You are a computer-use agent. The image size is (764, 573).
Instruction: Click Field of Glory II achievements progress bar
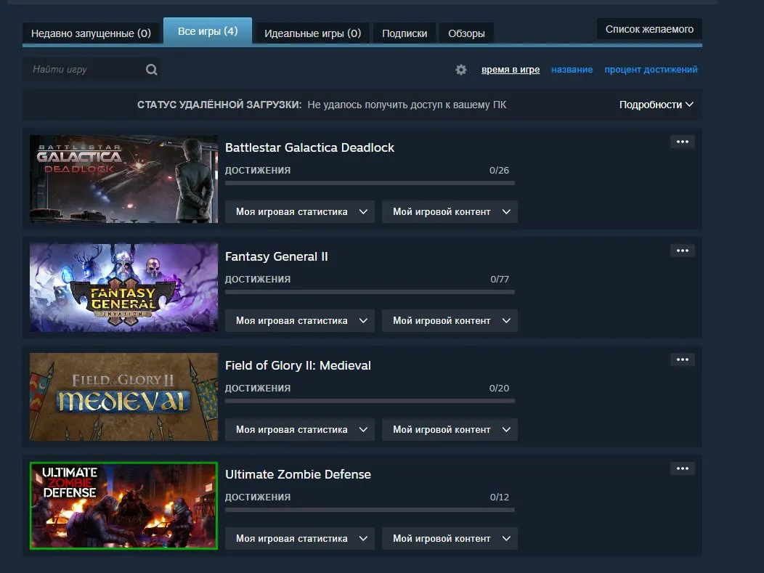pos(370,401)
